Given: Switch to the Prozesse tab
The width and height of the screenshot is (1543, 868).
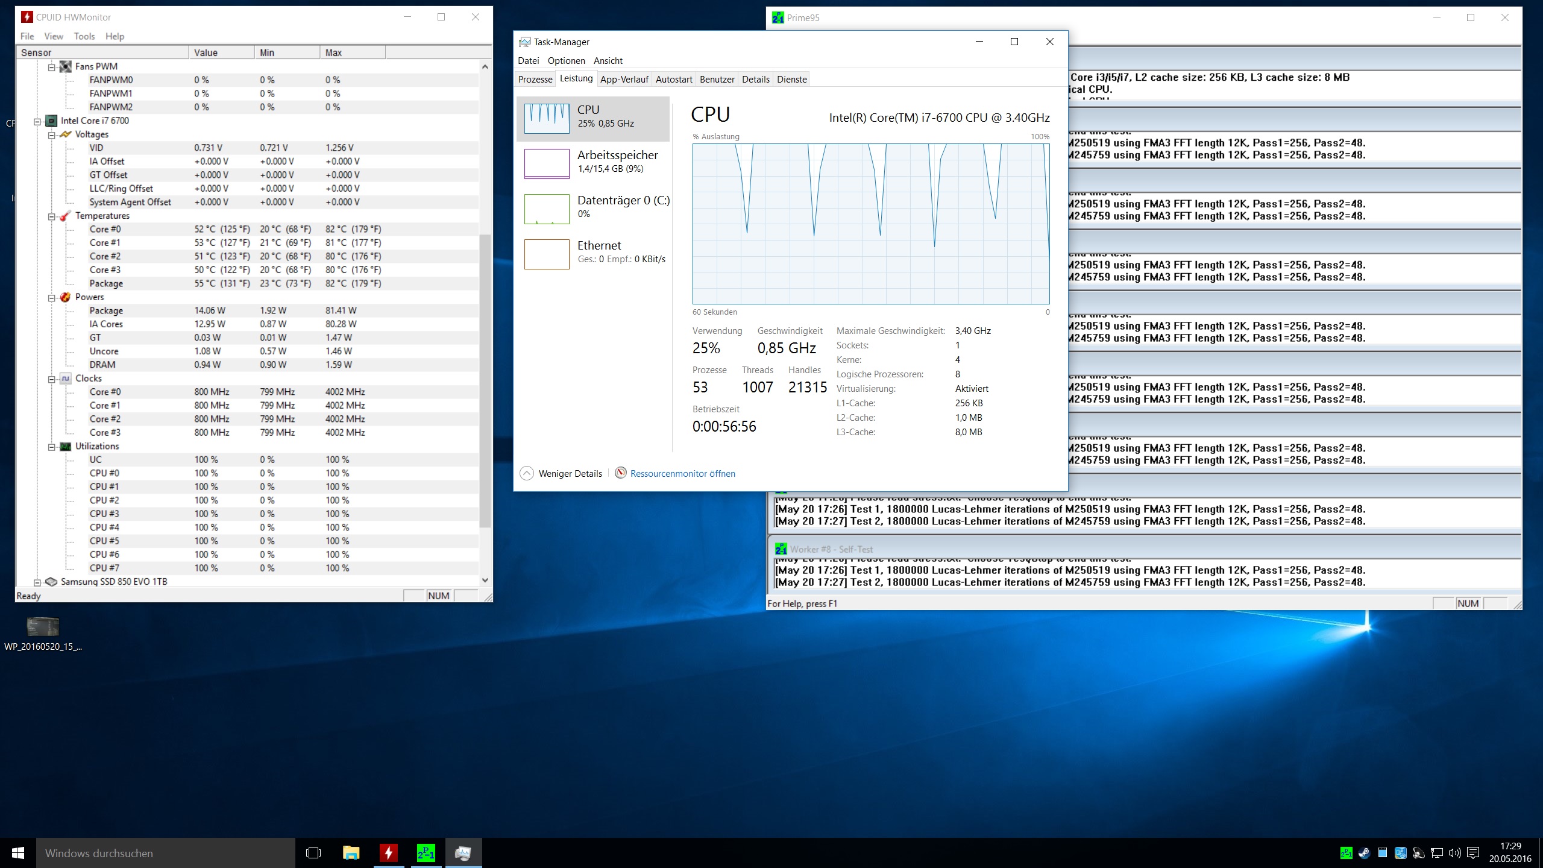Looking at the screenshot, I should point(535,79).
